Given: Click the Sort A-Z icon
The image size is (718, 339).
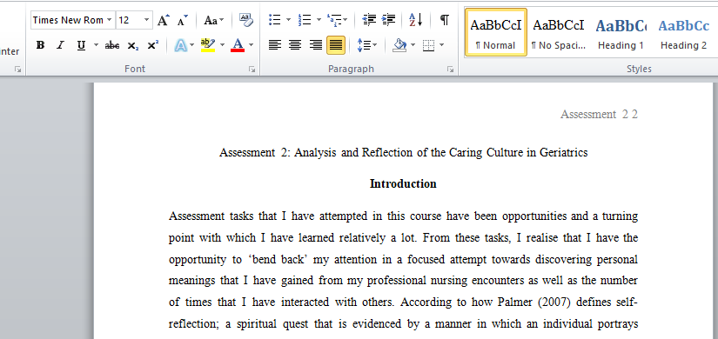Looking at the screenshot, I should [415, 20].
